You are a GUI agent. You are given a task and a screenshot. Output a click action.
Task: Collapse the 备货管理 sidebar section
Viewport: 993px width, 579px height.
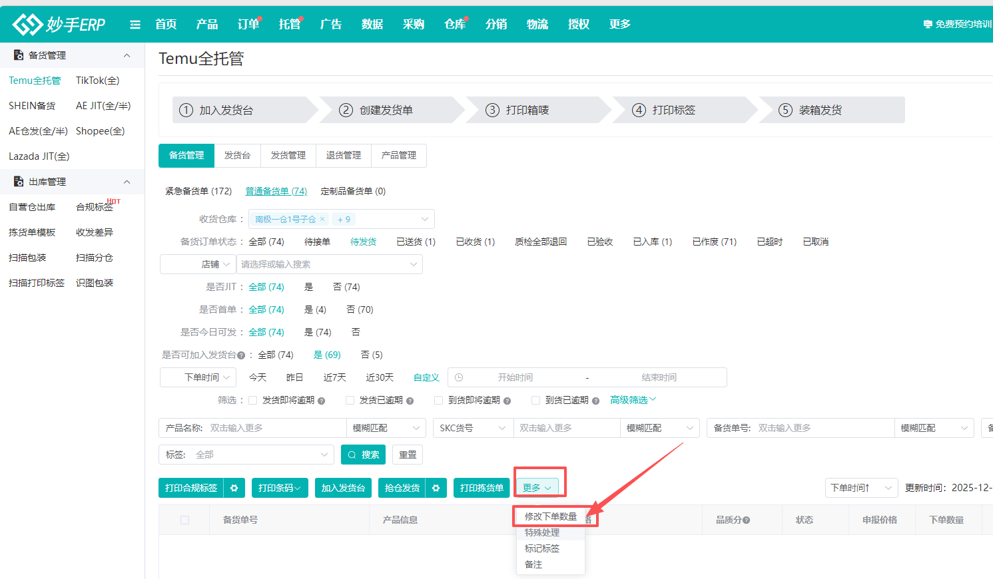127,55
